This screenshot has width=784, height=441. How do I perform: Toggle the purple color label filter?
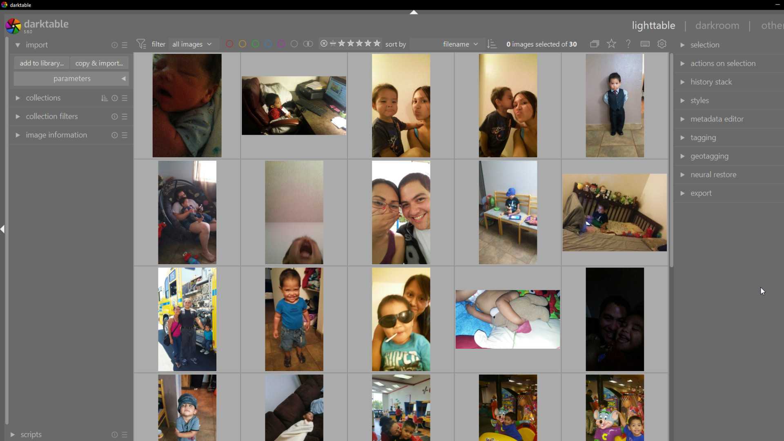281,44
